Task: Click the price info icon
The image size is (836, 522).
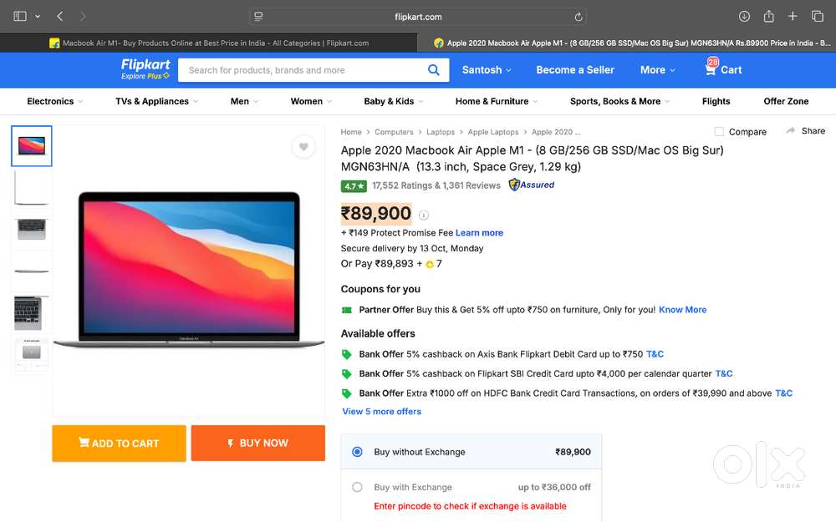Action: [424, 215]
